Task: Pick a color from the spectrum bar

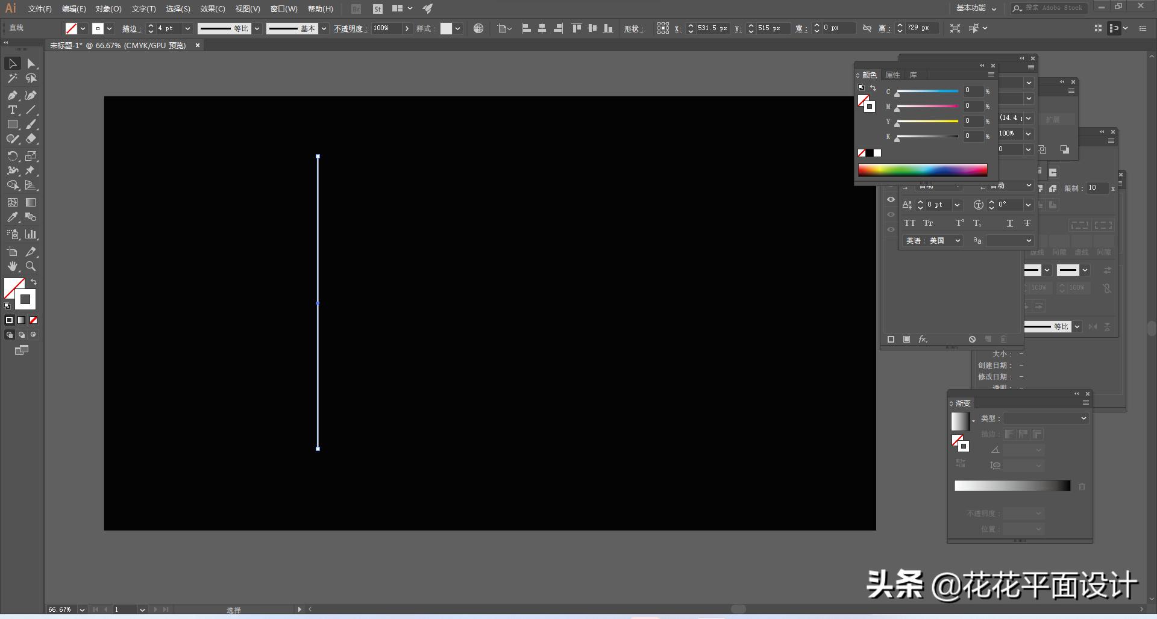Action: [x=922, y=170]
